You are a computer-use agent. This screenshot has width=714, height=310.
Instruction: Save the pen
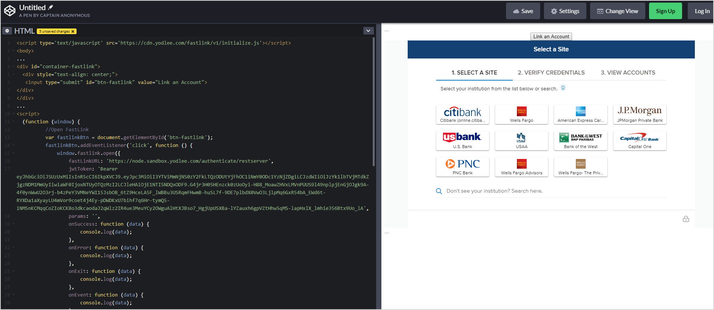coord(523,11)
